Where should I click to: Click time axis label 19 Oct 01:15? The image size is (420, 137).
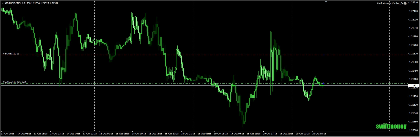[x=205, y=134]
